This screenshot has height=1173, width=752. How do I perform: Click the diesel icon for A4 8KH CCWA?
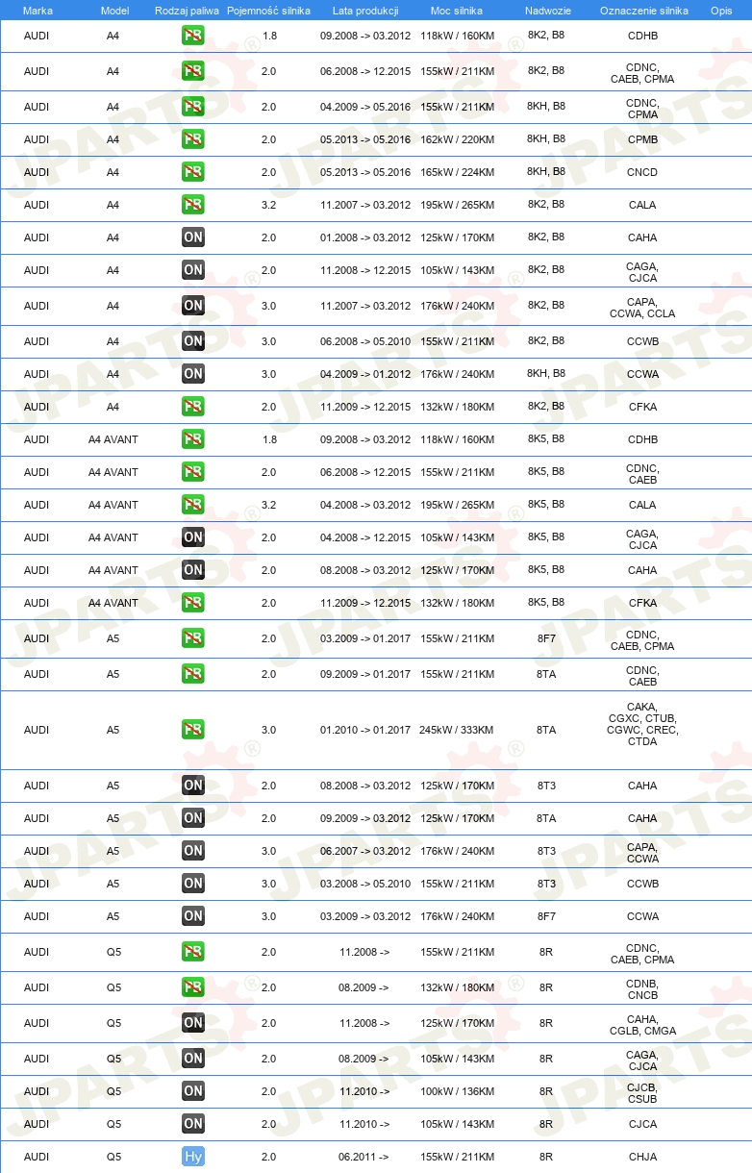pos(193,374)
